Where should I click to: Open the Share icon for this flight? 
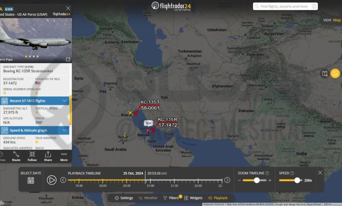pyautogui.click(x=48, y=156)
